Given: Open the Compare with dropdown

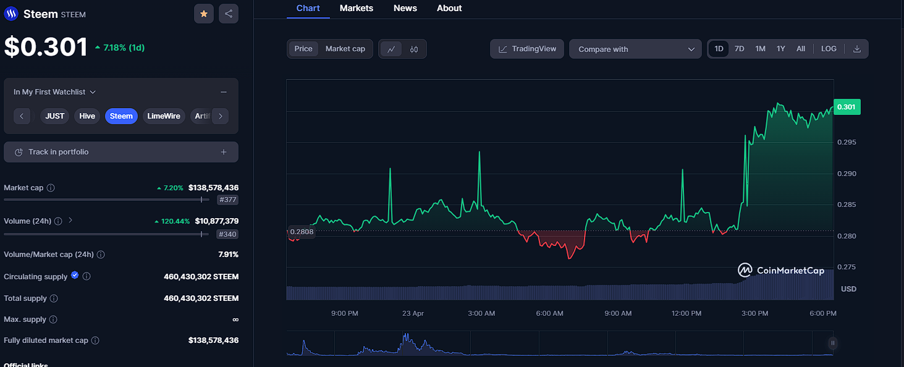Looking at the screenshot, I should (635, 49).
